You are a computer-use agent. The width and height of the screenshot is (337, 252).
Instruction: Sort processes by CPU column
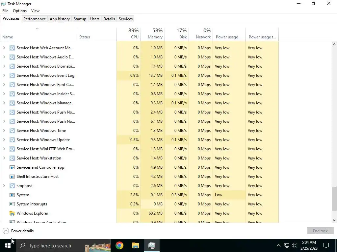tap(129, 34)
